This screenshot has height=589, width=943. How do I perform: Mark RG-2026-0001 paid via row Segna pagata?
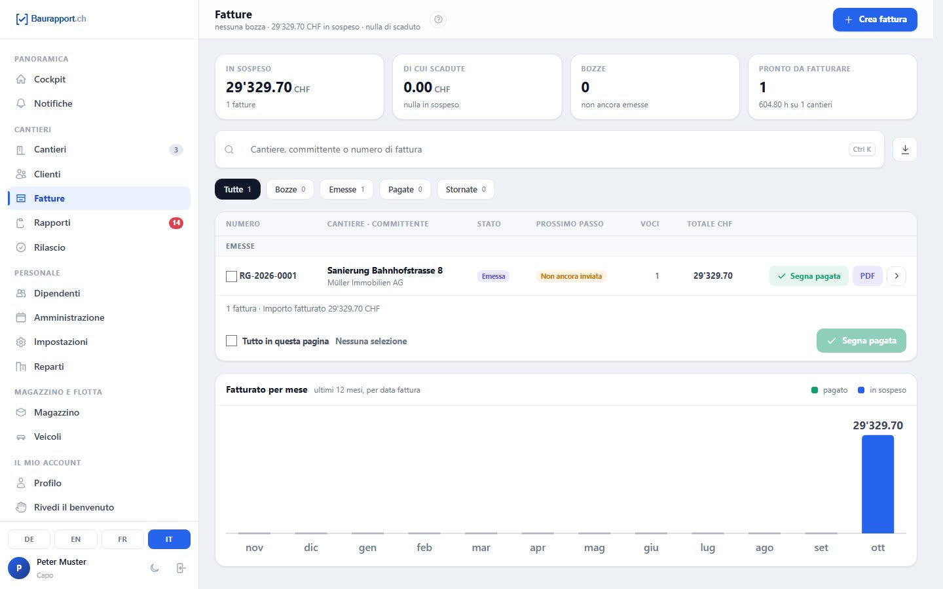click(x=809, y=276)
